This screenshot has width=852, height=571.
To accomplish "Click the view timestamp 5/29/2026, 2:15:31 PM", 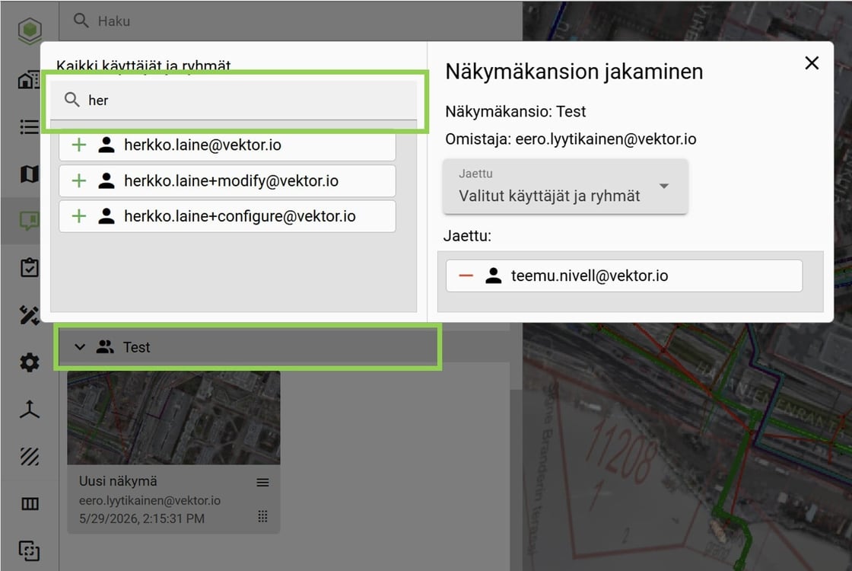I will pyautogui.click(x=141, y=518).
